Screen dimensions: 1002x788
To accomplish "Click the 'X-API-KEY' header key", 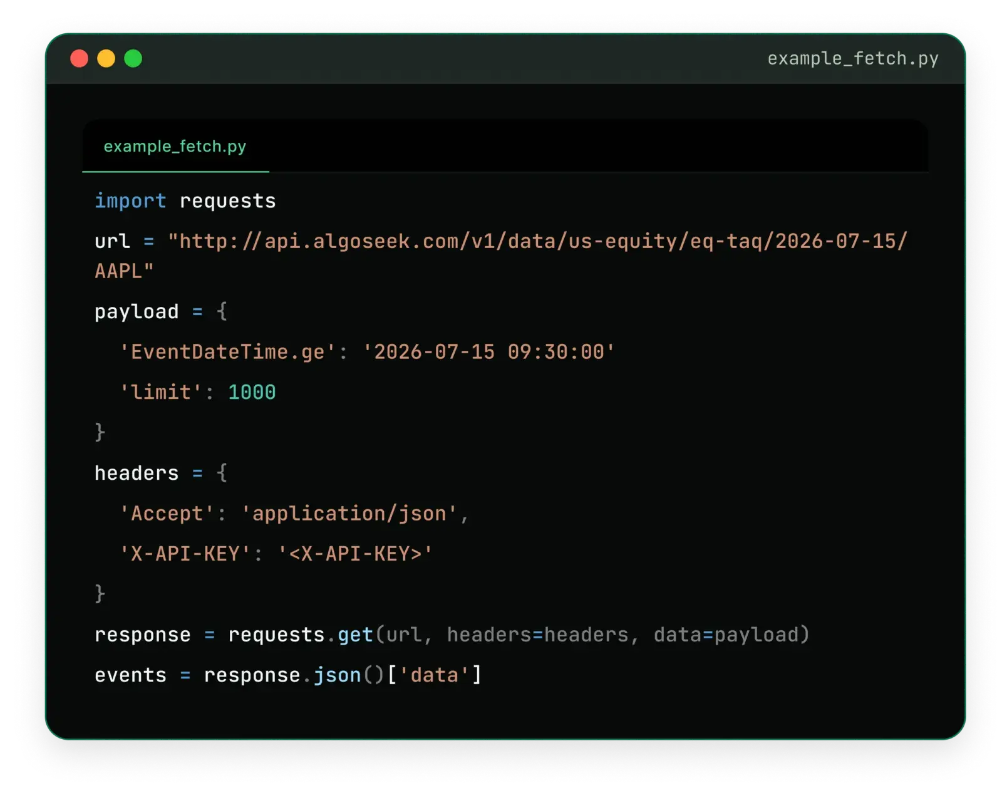I will pos(185,554).
